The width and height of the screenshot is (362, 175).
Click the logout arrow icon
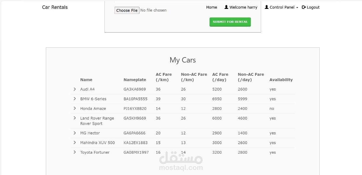304,7
